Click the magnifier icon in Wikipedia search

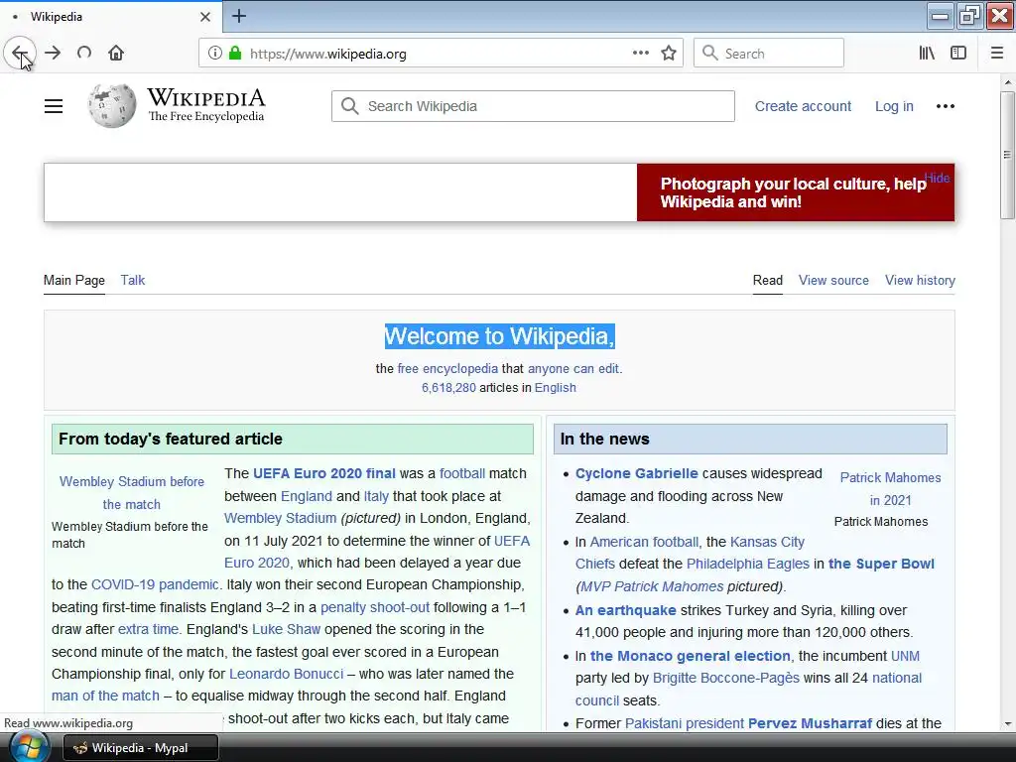[x=350, y=106]
